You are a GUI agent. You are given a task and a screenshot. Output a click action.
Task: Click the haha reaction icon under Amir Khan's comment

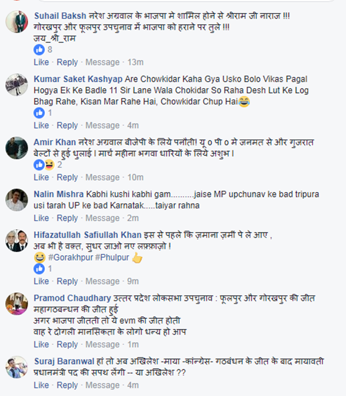[50, 165]
